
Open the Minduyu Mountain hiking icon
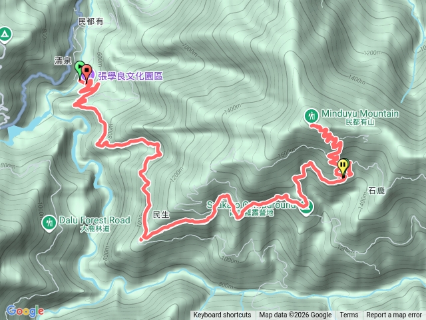point(312,116)
